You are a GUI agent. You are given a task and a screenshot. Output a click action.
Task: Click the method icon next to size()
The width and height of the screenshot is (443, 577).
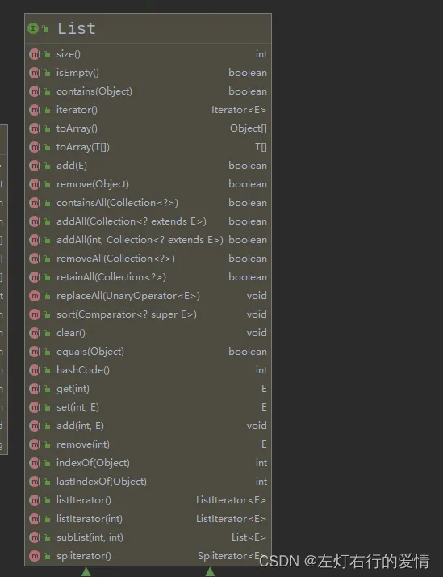pos(35,54)
